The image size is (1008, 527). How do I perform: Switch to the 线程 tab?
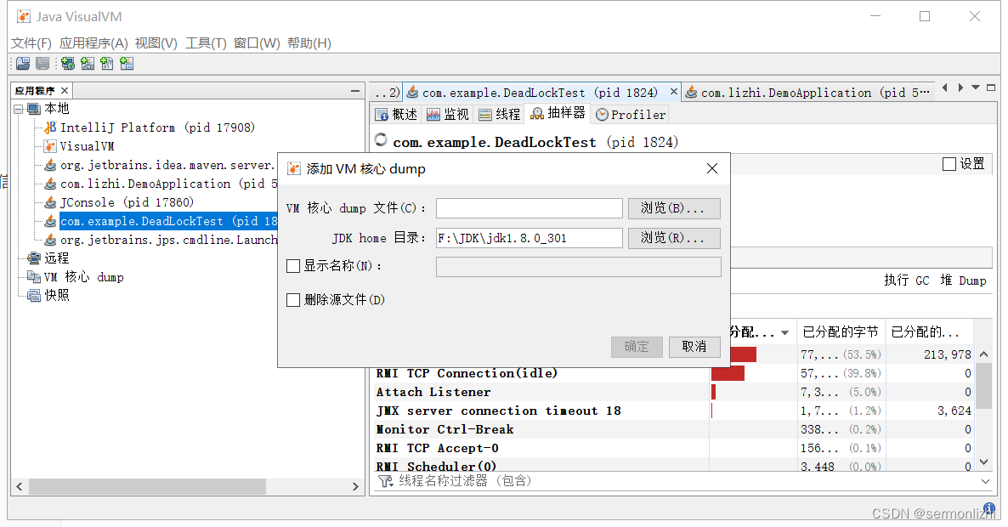[500, 115]
